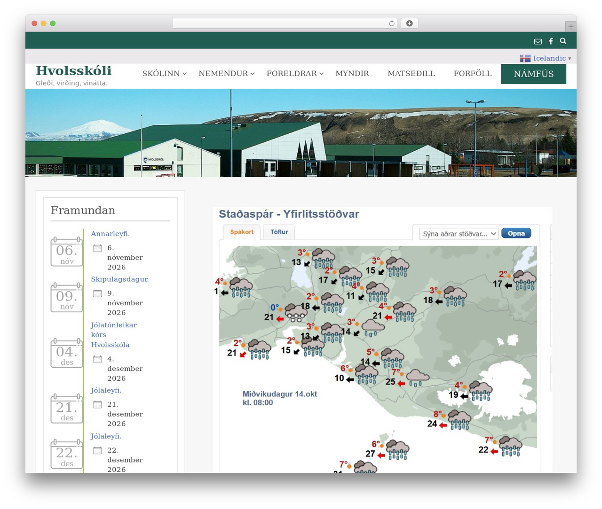Open the Skipulagsdagur event link

click(x=120, y=279)
